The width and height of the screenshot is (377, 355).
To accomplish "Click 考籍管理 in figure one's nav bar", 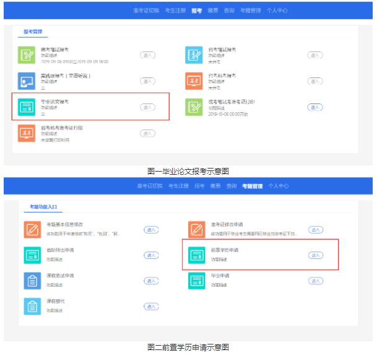I will point(250,11).
